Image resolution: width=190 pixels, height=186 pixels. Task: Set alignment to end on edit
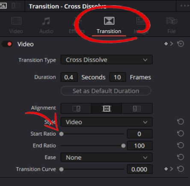pos(76,109)
